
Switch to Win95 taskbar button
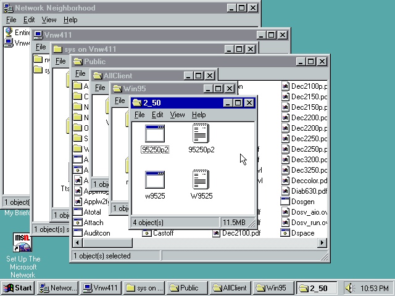coord(273,288)
